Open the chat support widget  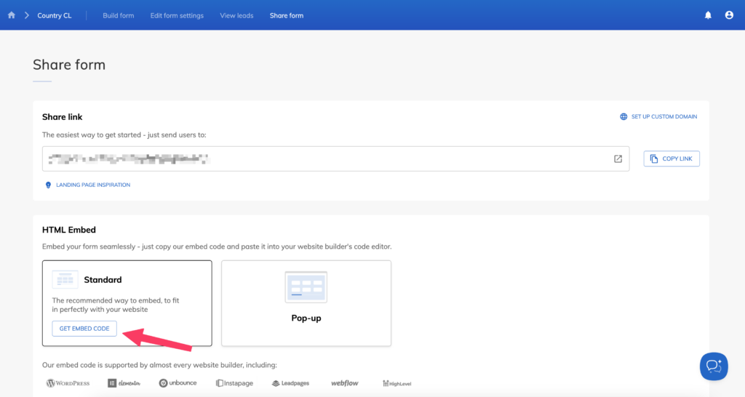pos(714,366)
